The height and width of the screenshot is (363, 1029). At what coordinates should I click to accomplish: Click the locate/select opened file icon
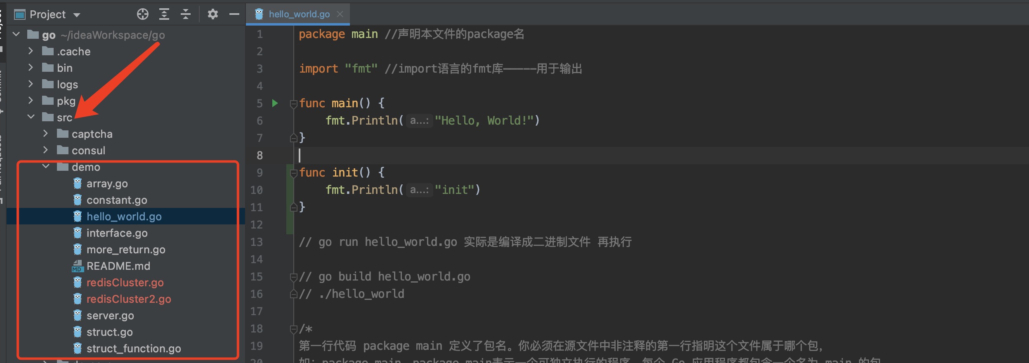point(143,14)
